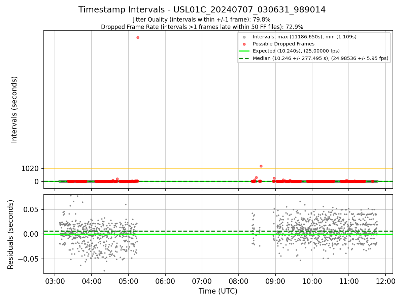Click legend entry 'Expected (10.240s), (25.00000 fps)'

[x=296, y=51]
